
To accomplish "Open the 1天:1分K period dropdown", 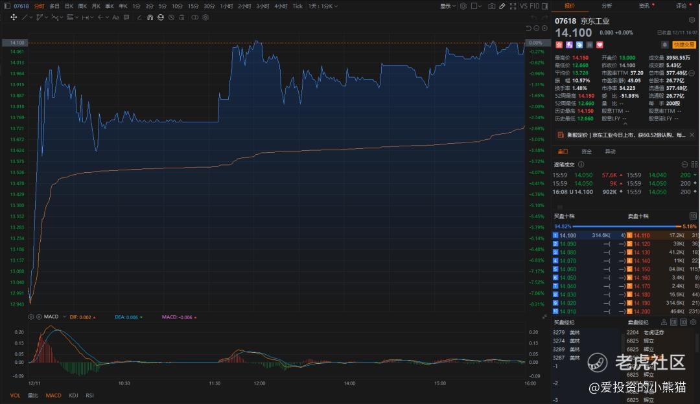I will point(323,6).
